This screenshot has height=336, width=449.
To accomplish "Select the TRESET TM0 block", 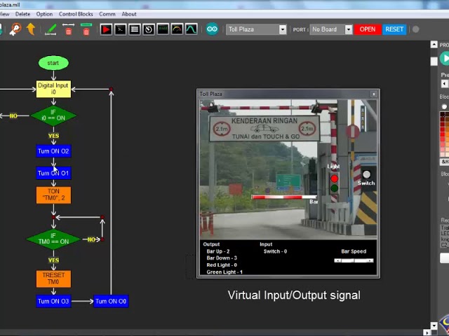I will click(53, 279).
